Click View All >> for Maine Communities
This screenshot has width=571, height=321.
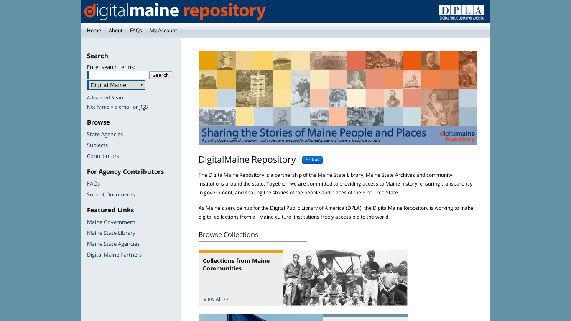click(x=216, y=299)
